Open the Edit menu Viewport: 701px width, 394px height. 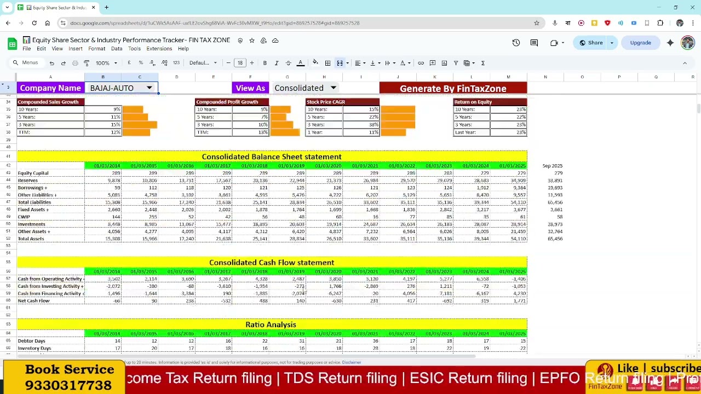click(x=42, y=49)
